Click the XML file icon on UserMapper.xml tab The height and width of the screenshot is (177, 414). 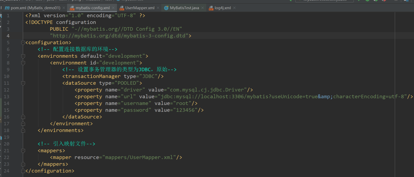(x=122, y=8)
